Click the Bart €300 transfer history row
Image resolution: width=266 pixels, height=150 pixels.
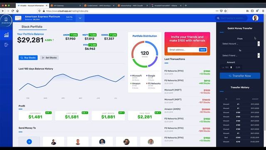click(240, 137)
